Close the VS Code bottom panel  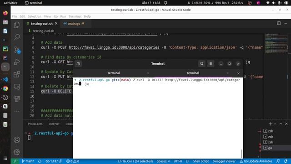(x=286, y=124)
